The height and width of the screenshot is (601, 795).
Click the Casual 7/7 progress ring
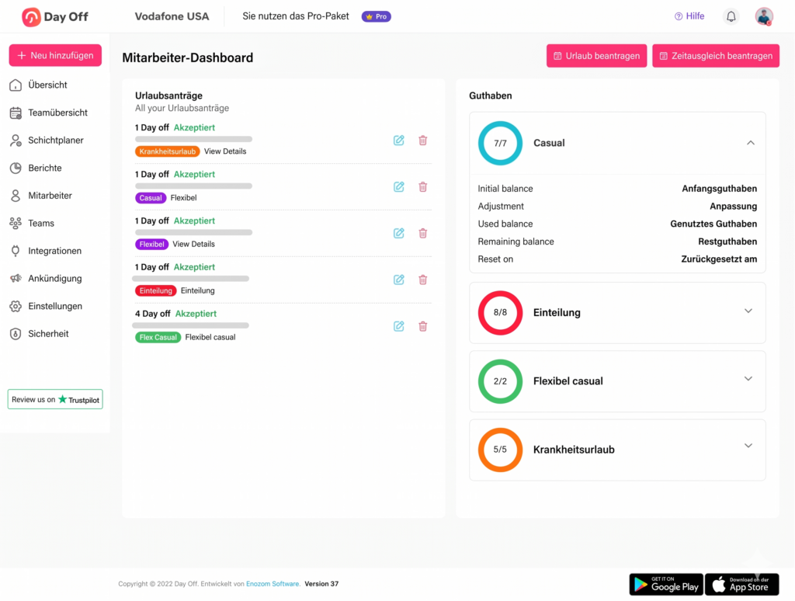click(x=500, y=143)
